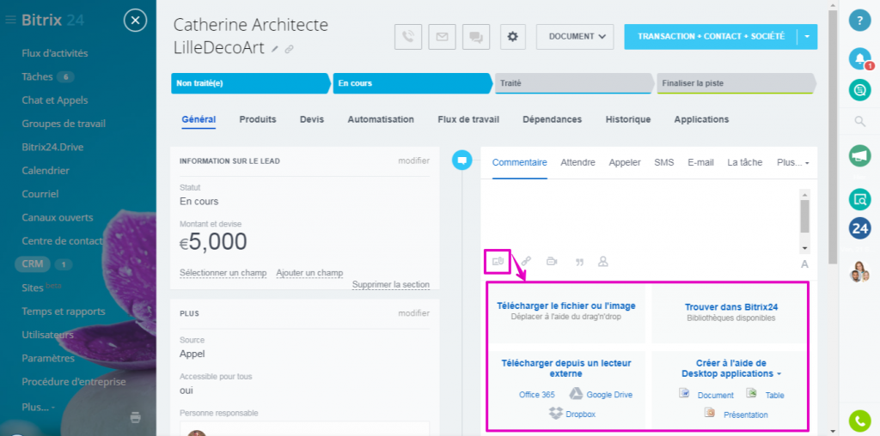Screen dimensions: 880x436
Task: Open the gear settings button in header
Action: (512, 37)
